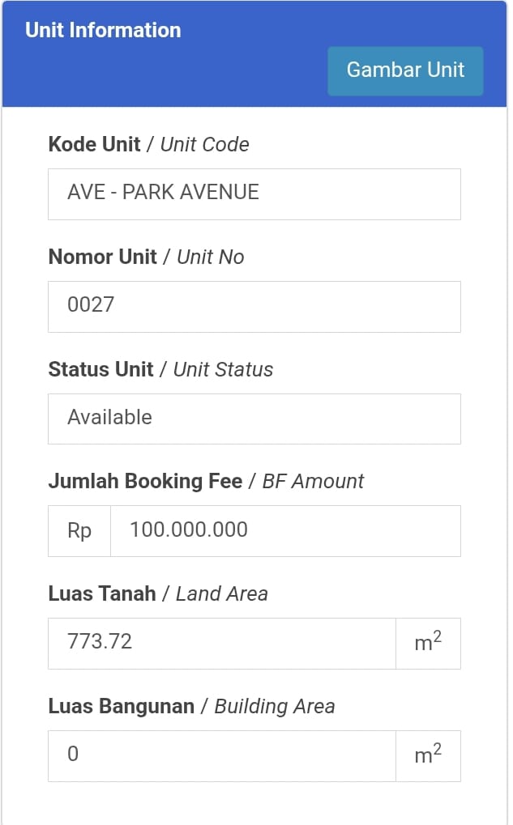Click the bold Luas Bangunan label
Viewport: 513px width, 825px height.
pos(122,707)
